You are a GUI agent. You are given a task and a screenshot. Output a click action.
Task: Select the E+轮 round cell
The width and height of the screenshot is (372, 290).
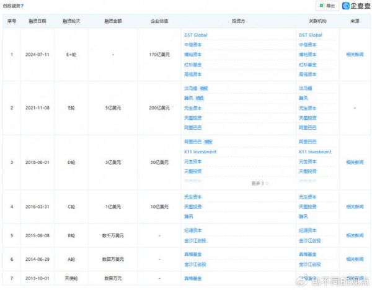coord(71,55)
